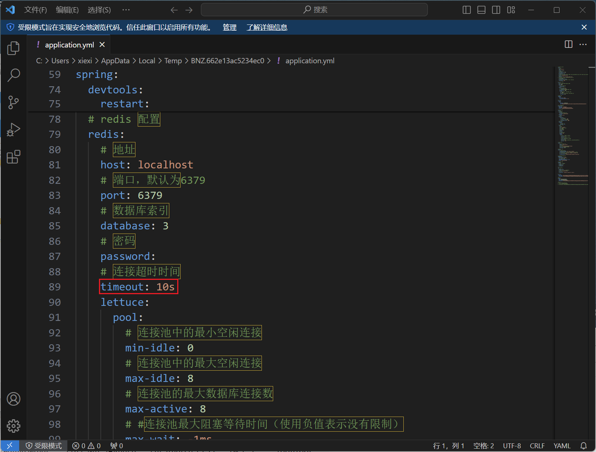Click the database: 3 line
The width and height of the screenshot is (596, 452).
point(134,226)
